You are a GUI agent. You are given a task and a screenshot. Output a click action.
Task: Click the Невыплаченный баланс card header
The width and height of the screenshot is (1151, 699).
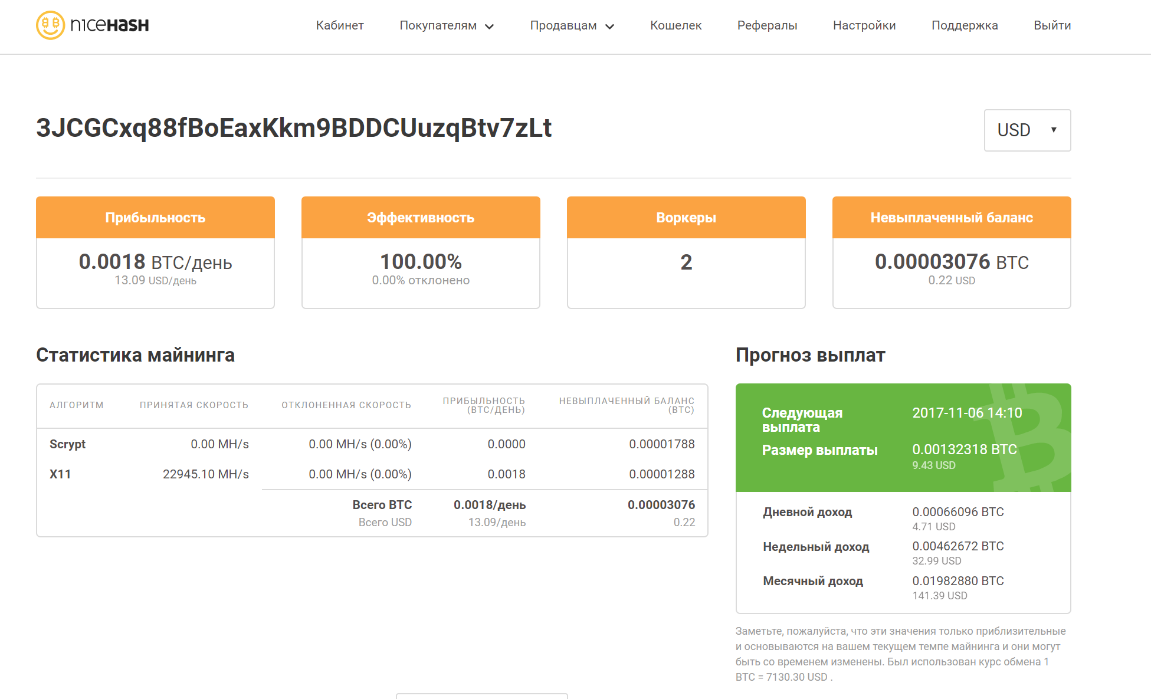coord(952,218)
